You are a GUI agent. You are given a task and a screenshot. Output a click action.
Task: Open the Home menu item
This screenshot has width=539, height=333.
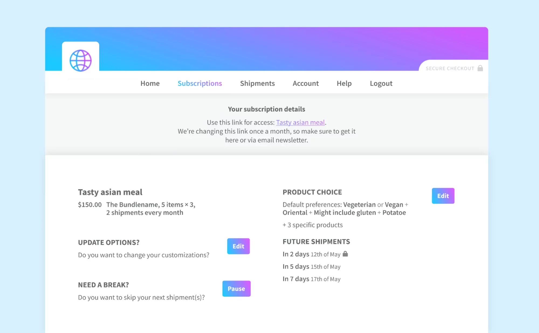[150, 83]
